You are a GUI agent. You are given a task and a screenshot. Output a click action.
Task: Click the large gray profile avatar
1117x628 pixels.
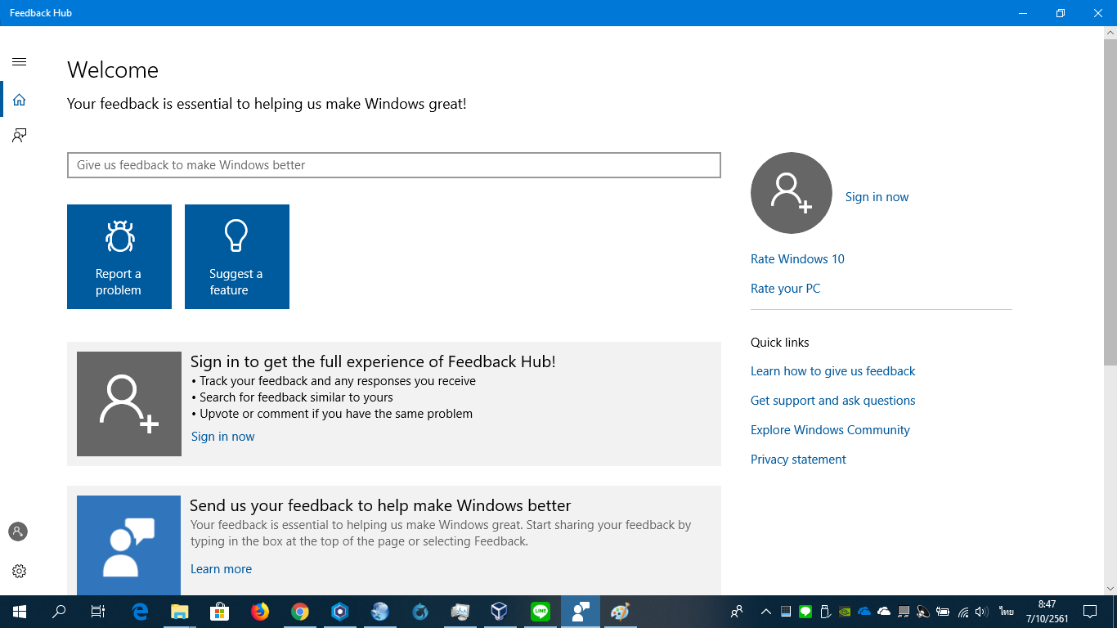pos(792,193)
